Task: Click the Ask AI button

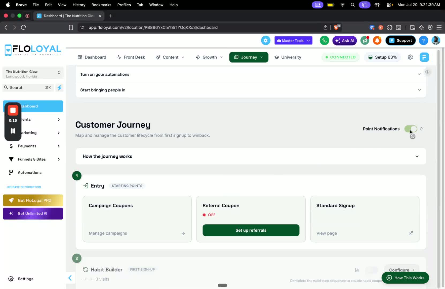Action: (345, 40)
